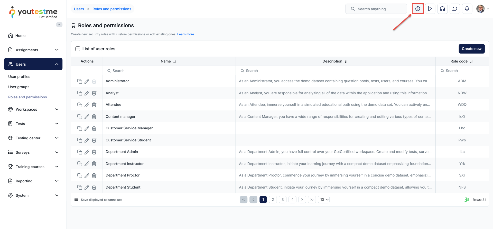The height and width of the screenshot is (229, 493).
Task: Sort roles by Name column
Action: click(175, 61)
